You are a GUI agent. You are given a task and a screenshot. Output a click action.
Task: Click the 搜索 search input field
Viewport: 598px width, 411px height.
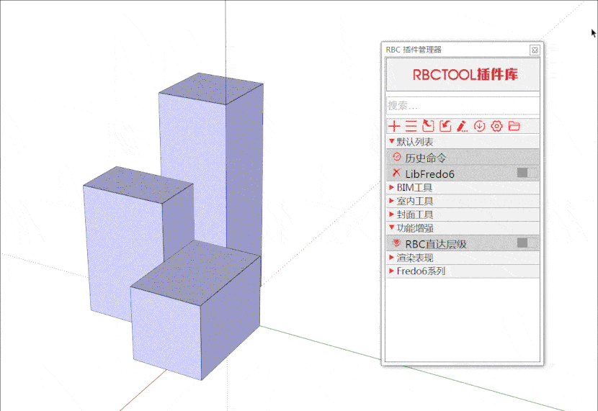[463, 105]
